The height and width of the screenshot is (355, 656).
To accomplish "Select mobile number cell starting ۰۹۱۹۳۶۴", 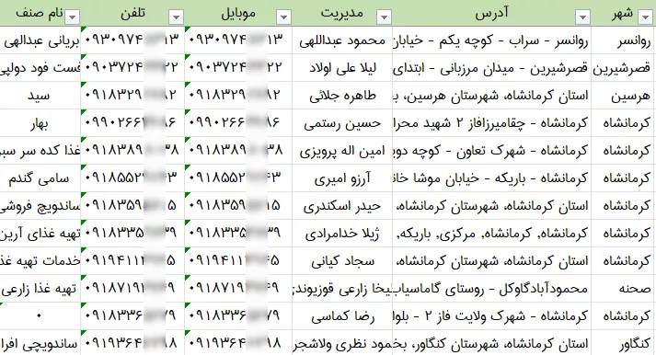I will pyautogui.click(x=238, y=343).
